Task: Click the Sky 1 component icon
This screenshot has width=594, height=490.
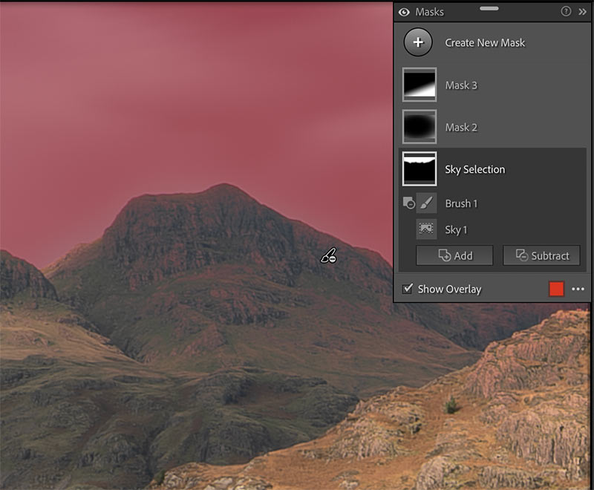Action: tap(426, 229)
